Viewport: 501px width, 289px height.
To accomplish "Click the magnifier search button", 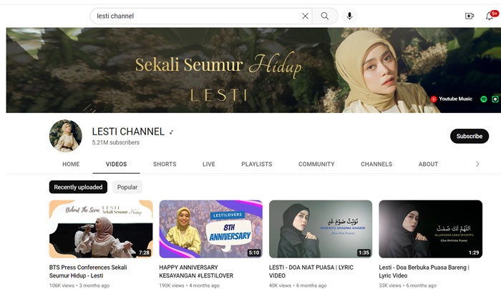I will [x=325, y=16].
